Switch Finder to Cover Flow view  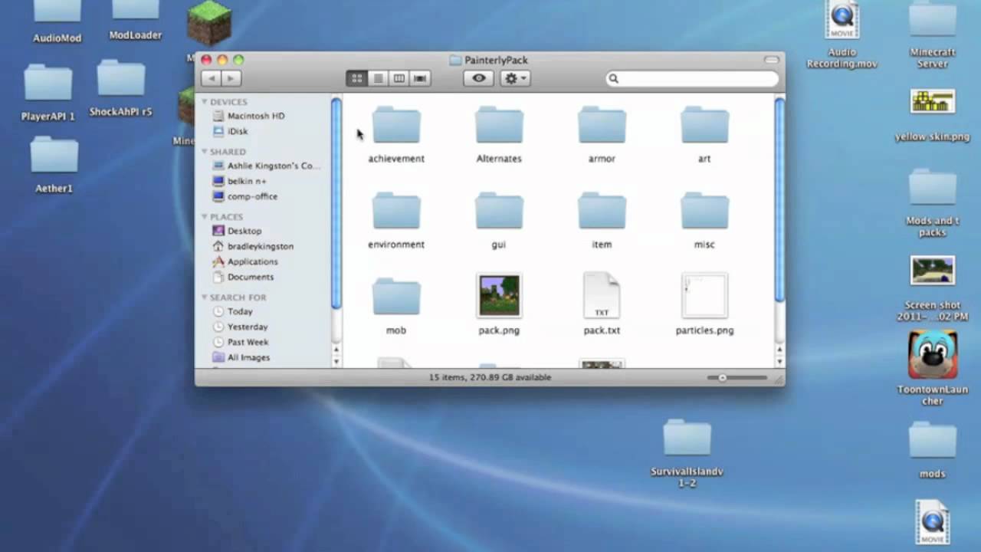coord(419,78)
